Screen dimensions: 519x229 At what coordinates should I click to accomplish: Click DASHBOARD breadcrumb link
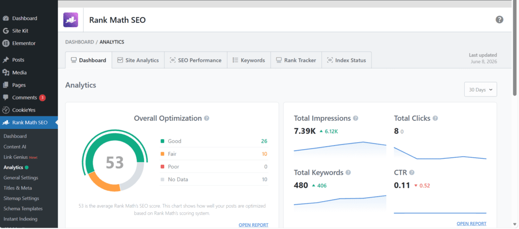pos(80,42)
